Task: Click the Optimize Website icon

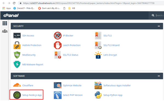Action: pos(58,85)
